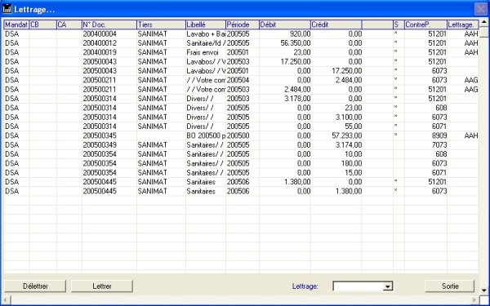Screen dimensions: 490x306
Task: Select the Frais envoi row libellé
Action: 203,52
